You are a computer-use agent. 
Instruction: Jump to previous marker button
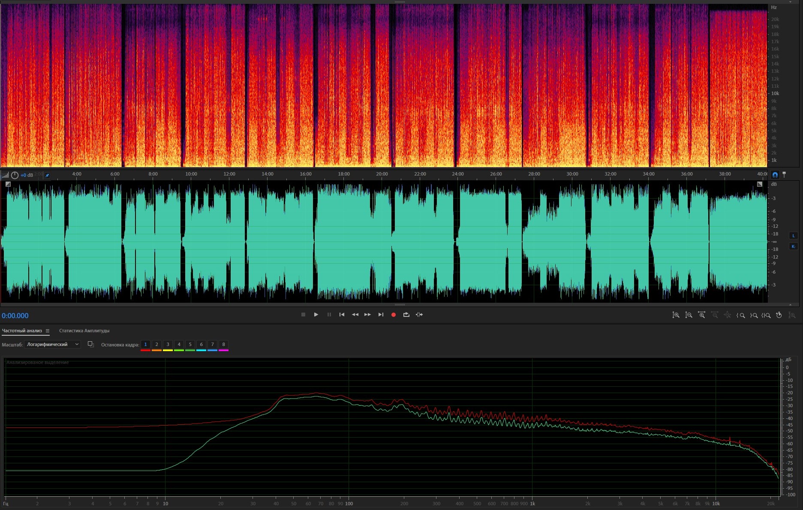coord(342,315)
